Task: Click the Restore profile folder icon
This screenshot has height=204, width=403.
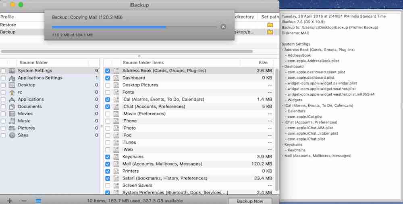Action: tap(270, 25)
